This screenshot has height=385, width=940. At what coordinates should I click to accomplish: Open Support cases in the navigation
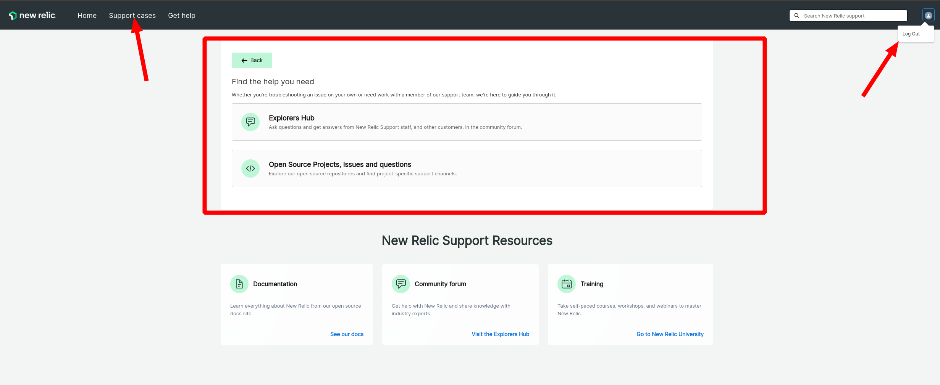(132, 16)
